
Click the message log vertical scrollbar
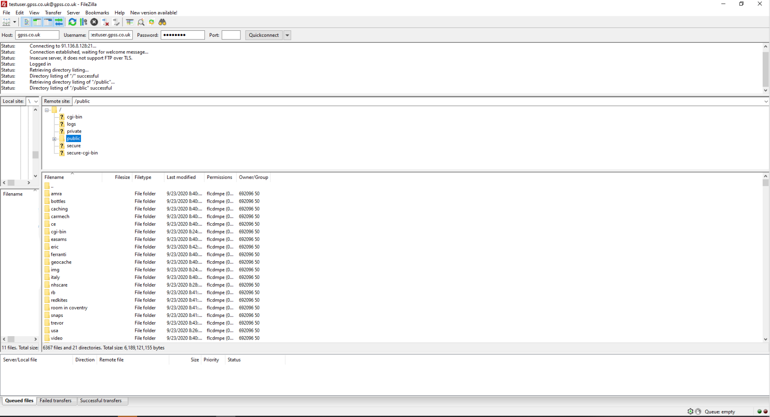point(765,68)
